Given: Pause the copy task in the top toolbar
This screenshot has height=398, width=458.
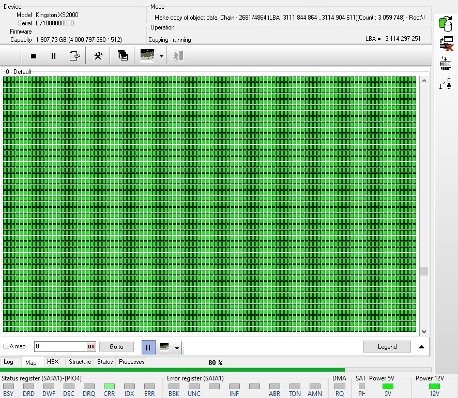Looking at the screenshot, I should point(53,56).
